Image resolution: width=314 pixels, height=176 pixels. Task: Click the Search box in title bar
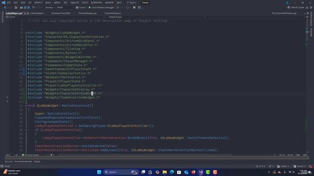point(132,2)
